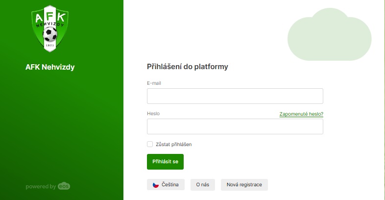
Task: Go to Nová registrace
Action: point(244,184)
